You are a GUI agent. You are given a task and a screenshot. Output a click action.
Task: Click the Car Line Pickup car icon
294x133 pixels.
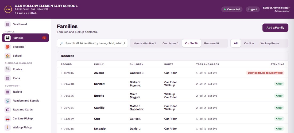coord(7,118)
